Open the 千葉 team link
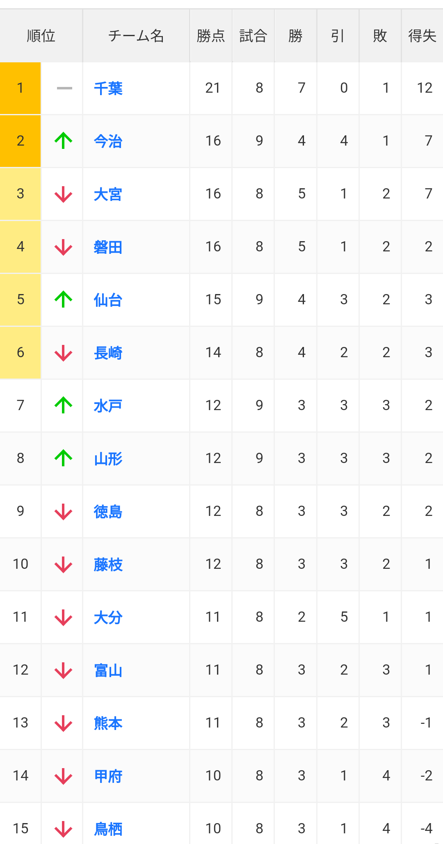Viewport: 443px width, 844px height. coord(108,88)
